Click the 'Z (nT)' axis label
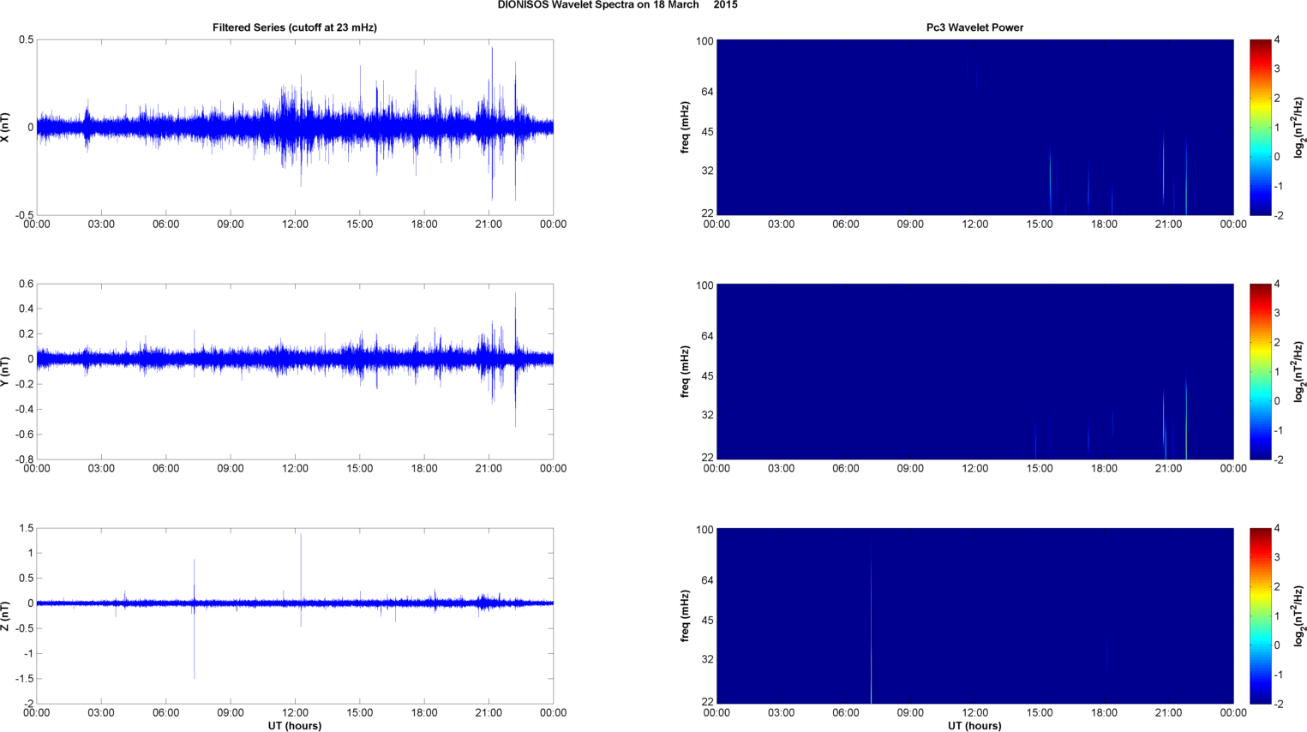This screenshot has height=732, width=1307. tap(6, 615)
